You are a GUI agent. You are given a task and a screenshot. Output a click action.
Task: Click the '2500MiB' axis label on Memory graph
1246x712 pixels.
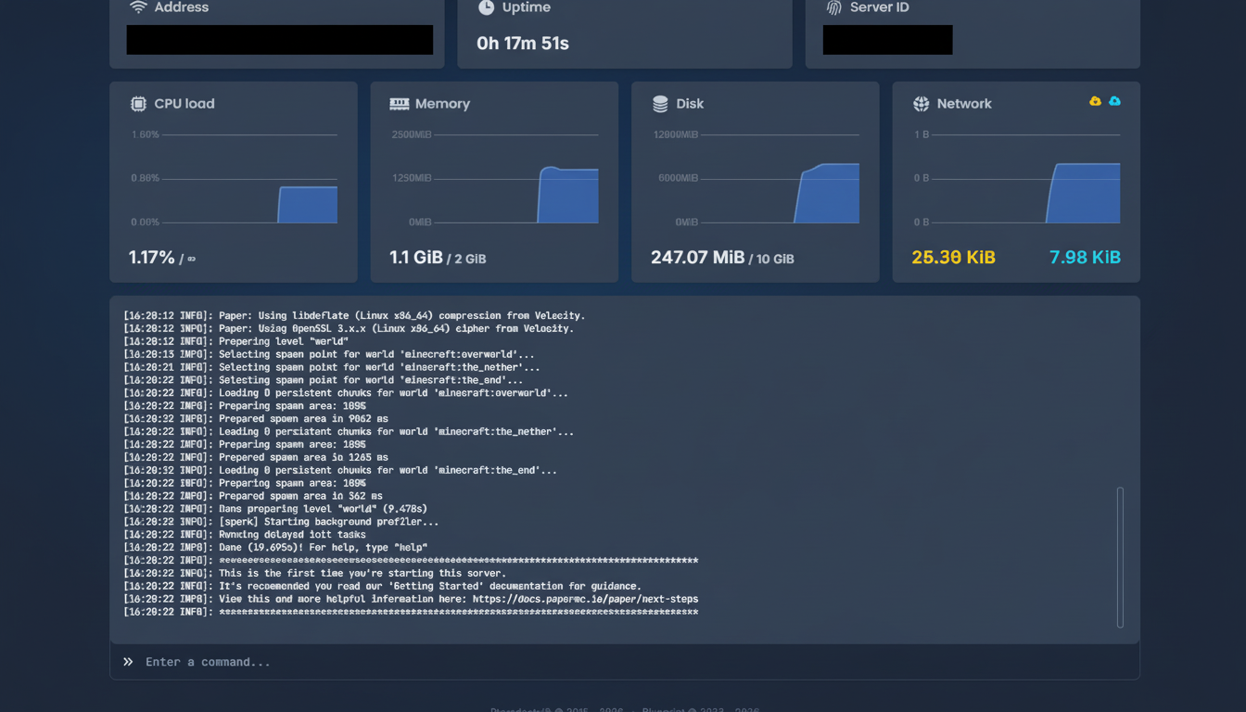(412, 135)
